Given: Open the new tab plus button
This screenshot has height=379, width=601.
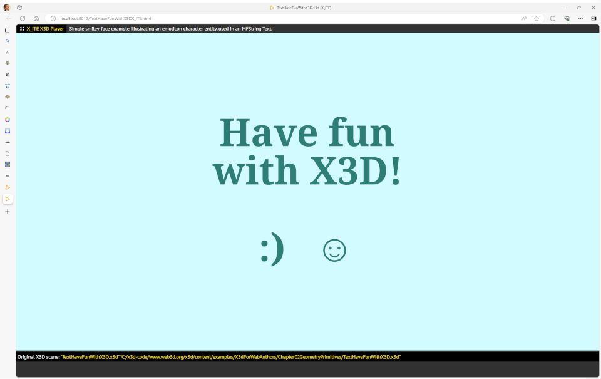Looking at the screenshot, I should click(x=8, y=212).
